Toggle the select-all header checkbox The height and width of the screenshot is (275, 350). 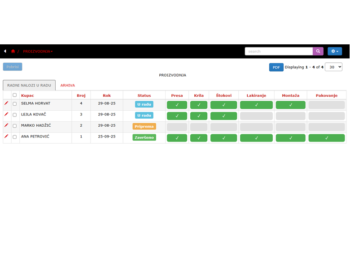(x=15, y=95)
